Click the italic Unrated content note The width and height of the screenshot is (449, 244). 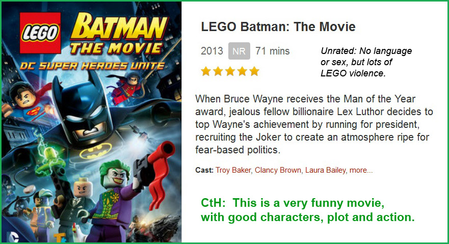366,62
